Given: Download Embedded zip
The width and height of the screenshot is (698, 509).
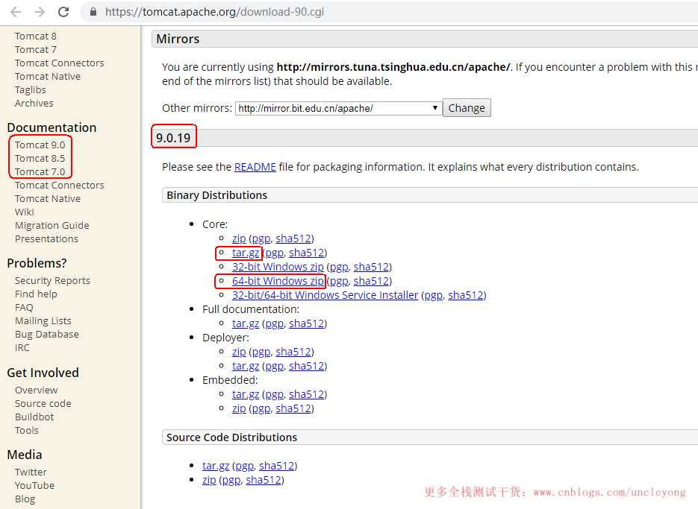Looking at the screenshot, I should (x=239, y=408).
